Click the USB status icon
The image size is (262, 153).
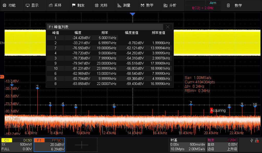(x=252, y=141)
